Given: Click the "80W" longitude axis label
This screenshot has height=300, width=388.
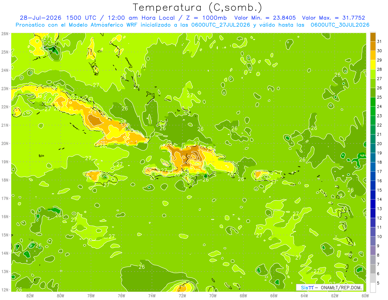Looking at the screenshot, I should point(60,295).
